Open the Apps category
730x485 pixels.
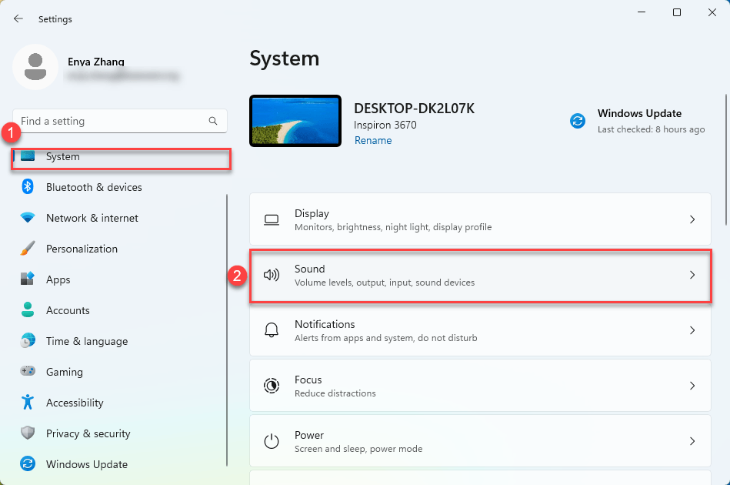tap(58, 279)
